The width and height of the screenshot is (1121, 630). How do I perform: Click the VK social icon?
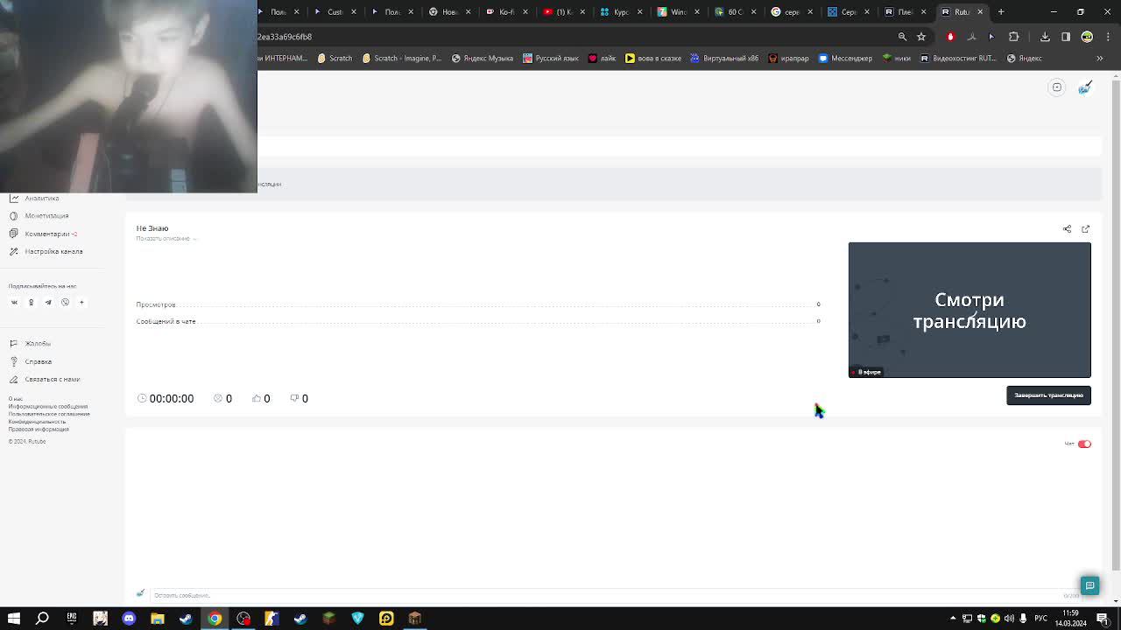(14, 303)
